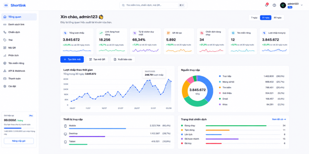Click the Khác legend row
Image resolution: width=309 pixels, height=154 pixels.
(252, 104)
